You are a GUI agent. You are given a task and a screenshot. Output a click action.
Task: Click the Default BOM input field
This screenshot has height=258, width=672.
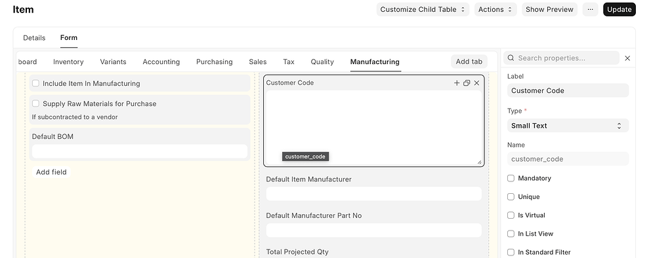tap(140, 151)
